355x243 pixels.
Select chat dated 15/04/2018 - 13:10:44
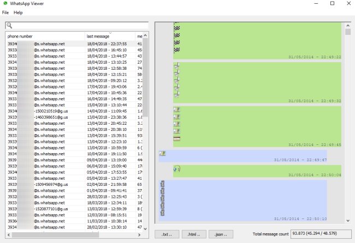pos(74,105)
